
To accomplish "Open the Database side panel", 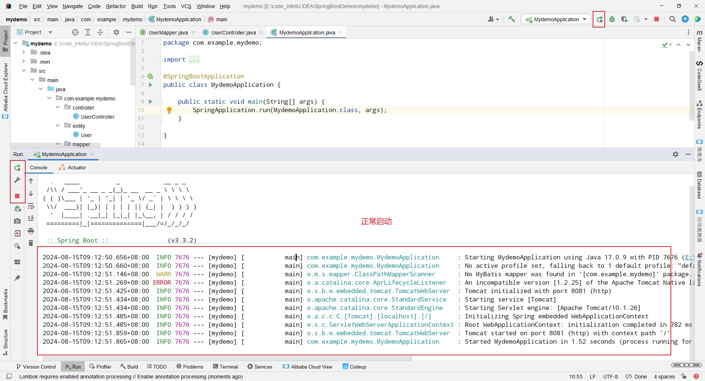I will pos(699,186).
